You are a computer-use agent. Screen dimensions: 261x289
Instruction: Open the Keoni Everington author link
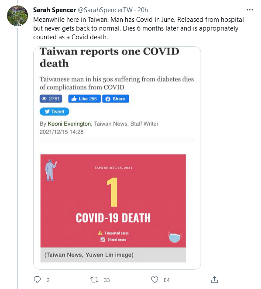[x=69, y=124]
